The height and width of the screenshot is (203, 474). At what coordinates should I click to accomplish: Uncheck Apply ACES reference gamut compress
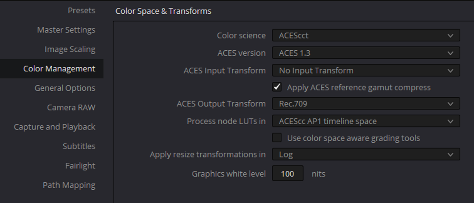[x=277, y=87]
